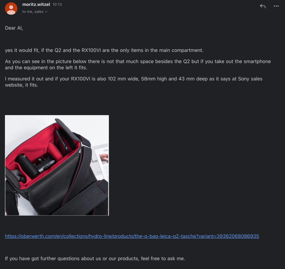Click the closing 'further questions' sentence

(95, 259)
